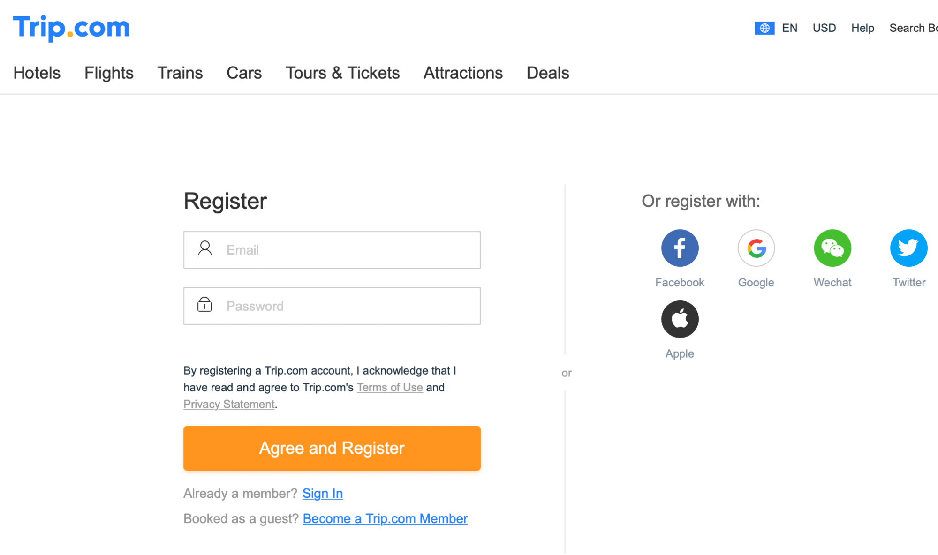The width and height of the screenshot is (938, 555).
Task: Open the Tours & Tickets menu
Action: [x=342, y=73]
